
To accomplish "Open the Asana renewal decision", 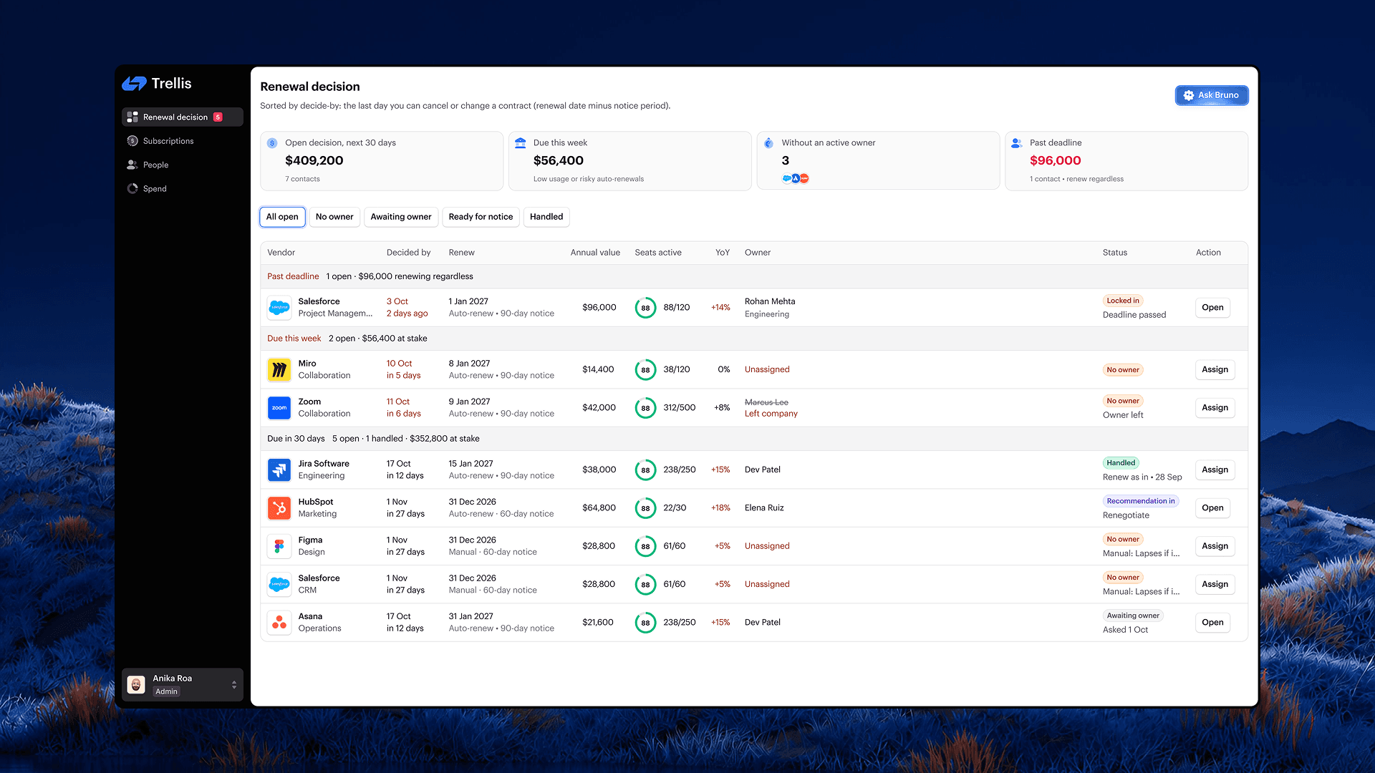I will click(x=1212, y=623).
